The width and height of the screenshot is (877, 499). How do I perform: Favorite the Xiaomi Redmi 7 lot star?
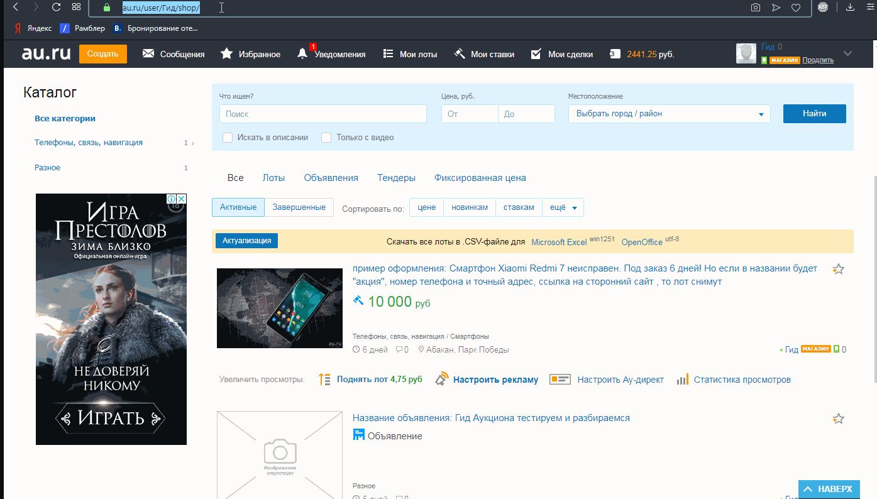pyautogui.click(x=838, y=269)
